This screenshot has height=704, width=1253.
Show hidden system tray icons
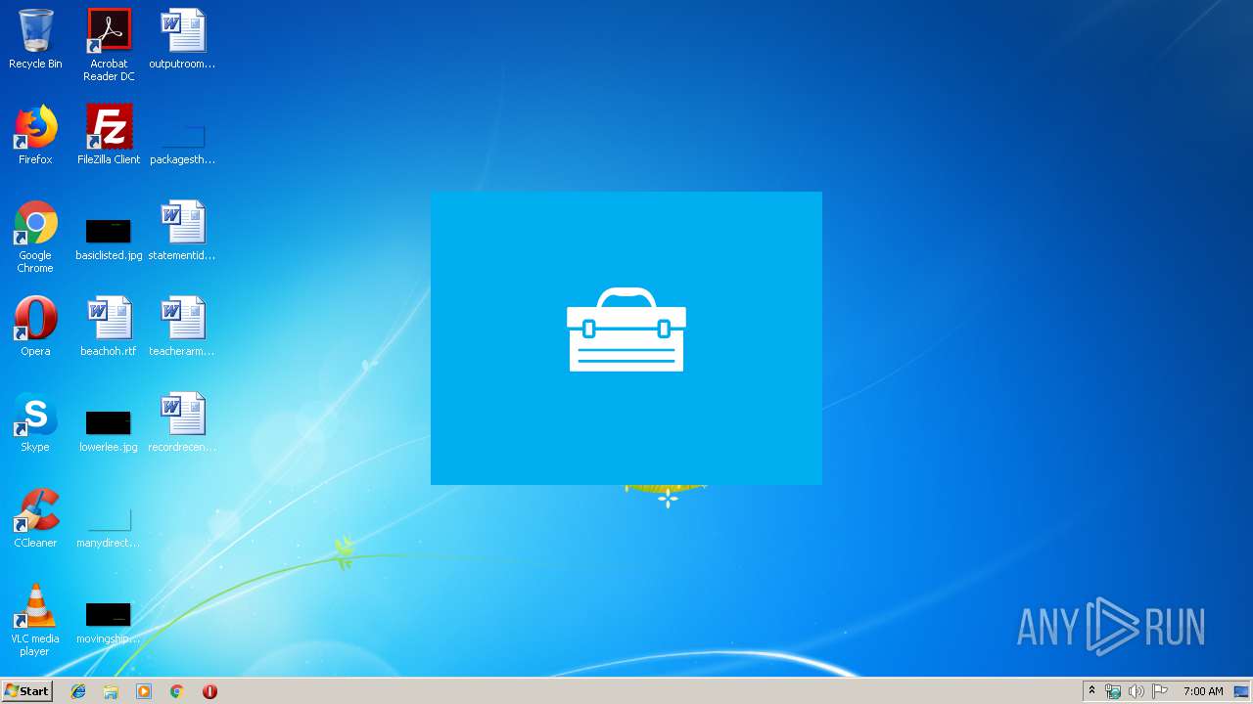(1091, 691)
